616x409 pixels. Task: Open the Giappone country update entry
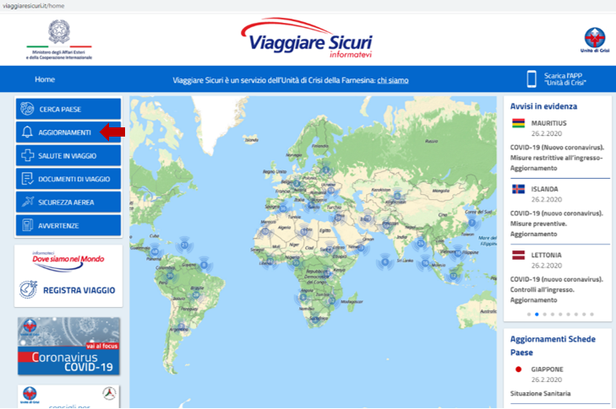547,369
